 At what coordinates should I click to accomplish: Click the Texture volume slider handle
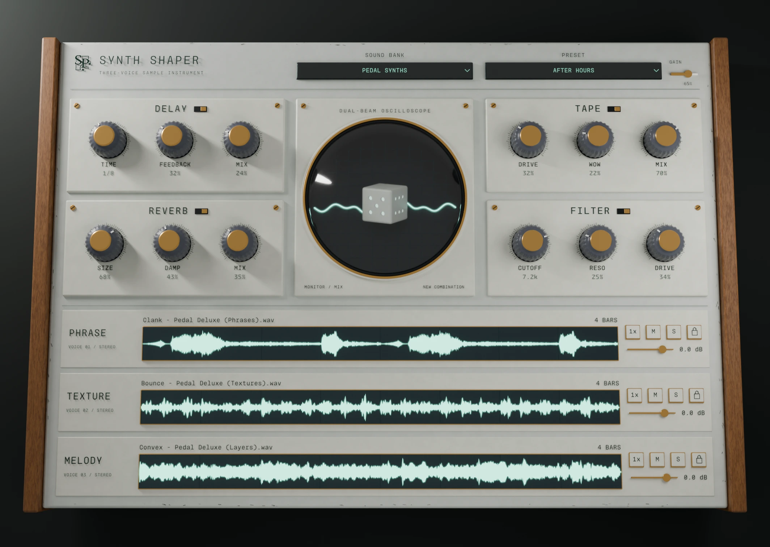tap(664, 413)
